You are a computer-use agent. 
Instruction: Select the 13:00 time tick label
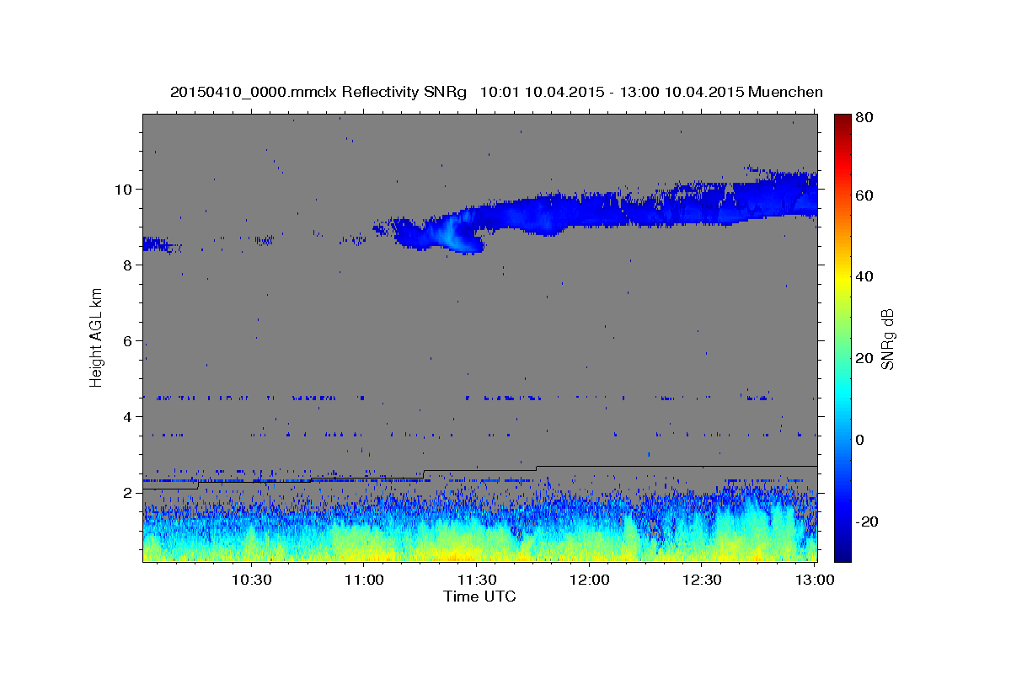814,580
